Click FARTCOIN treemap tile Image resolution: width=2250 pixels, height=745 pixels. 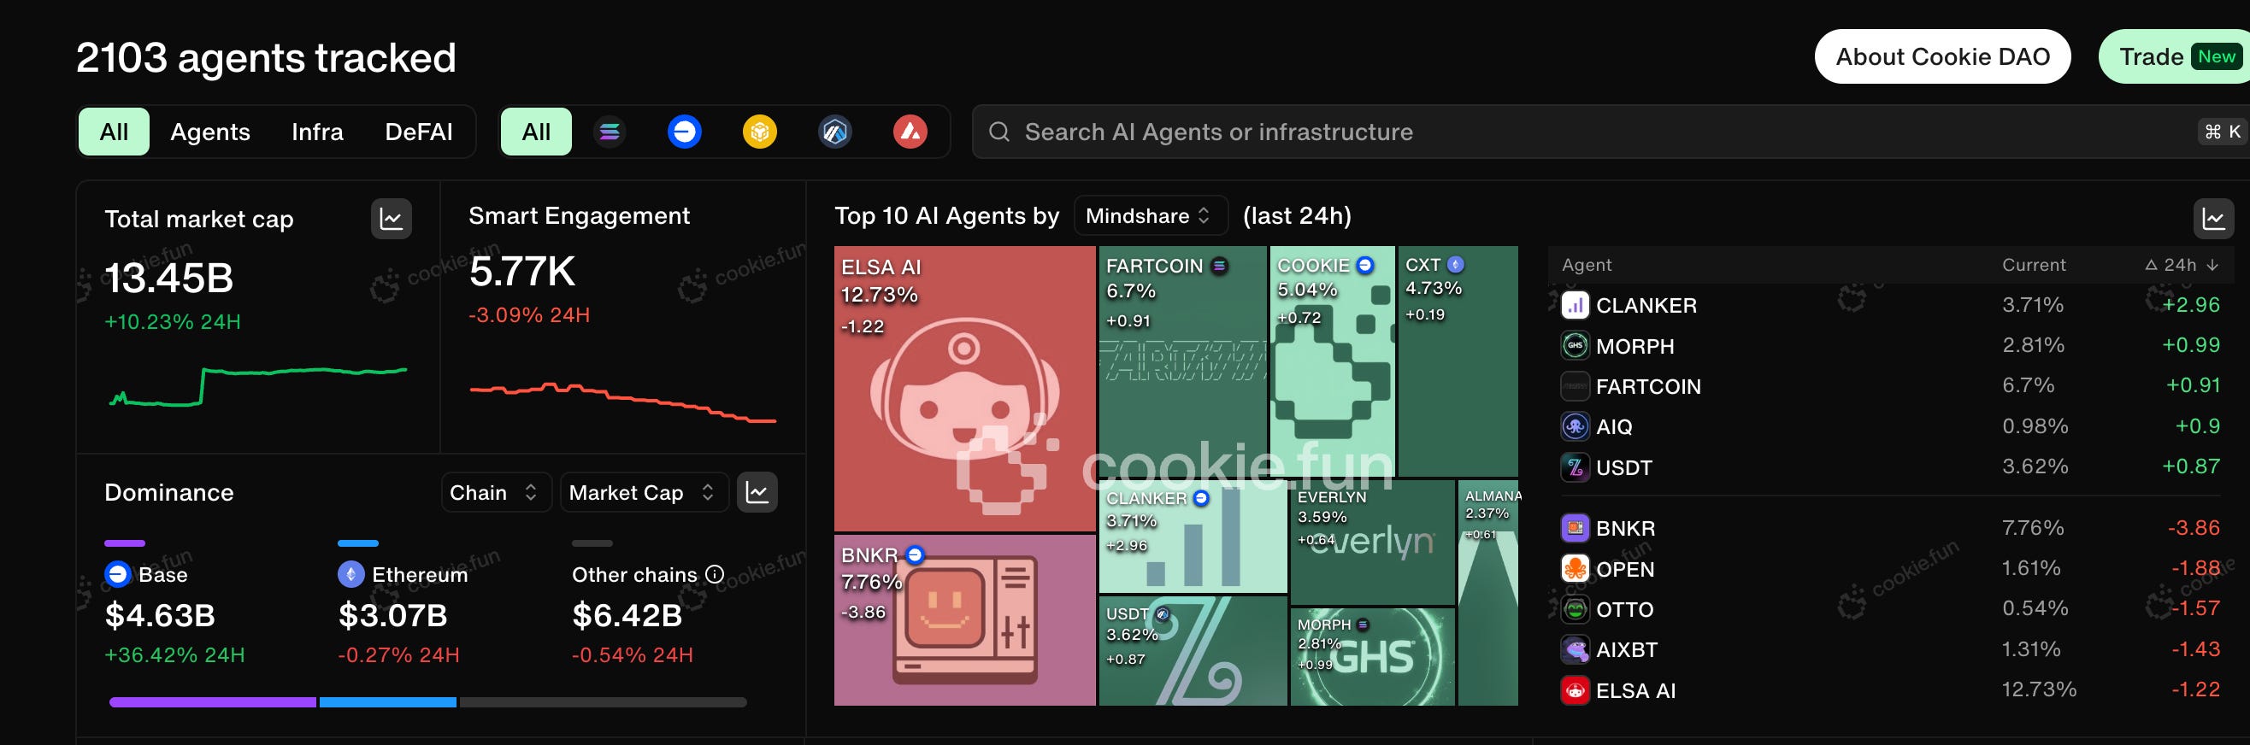1182,361
